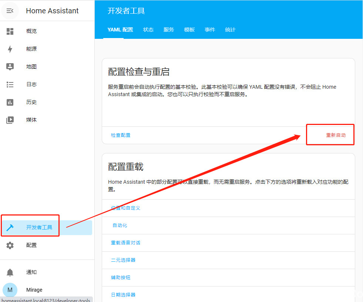Click 重载语音对话
Viewport: 363px width, 302px height.
[x=125, y=243]
